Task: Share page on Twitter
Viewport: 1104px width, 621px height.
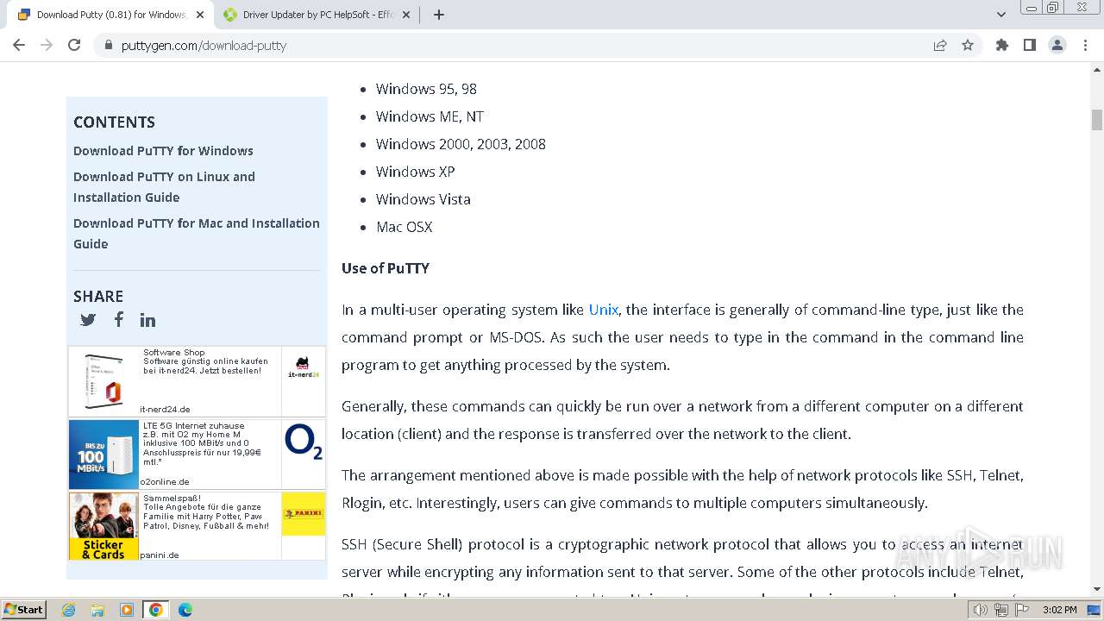Action: (x=88, y=320)
